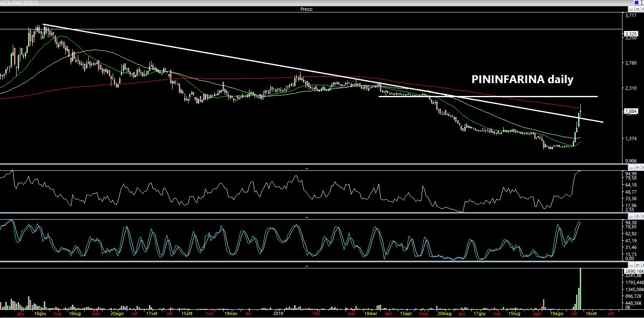Click the 2,310 price axis label
644x318 pixels.
click(x=631, y=88)
